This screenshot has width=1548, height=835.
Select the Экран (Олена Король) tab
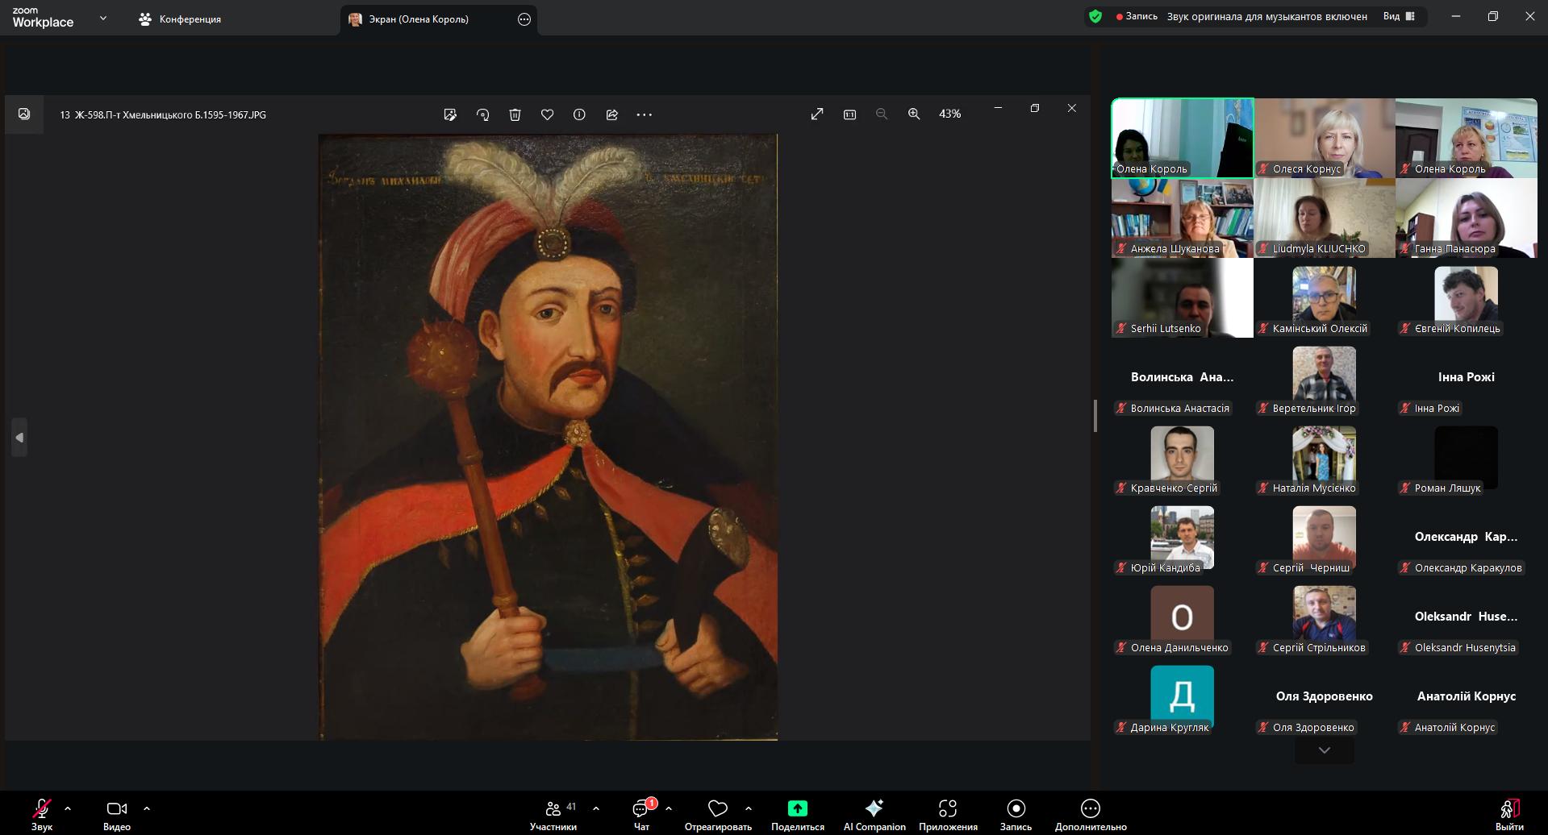419,19
